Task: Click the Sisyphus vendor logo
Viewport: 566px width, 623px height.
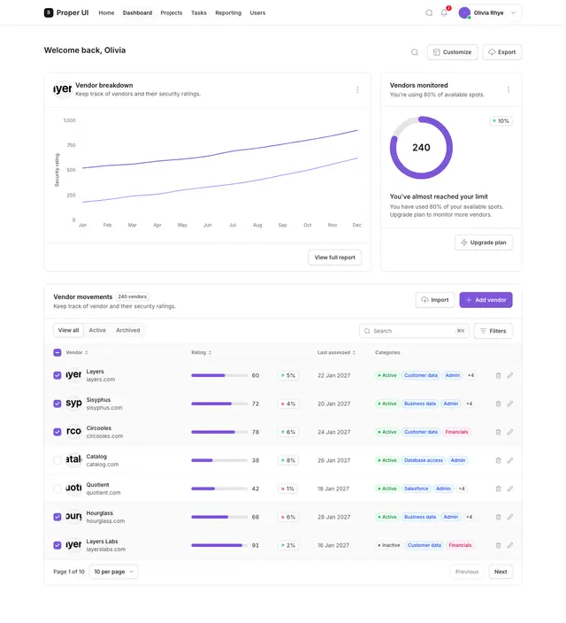Action: [73, 404]
